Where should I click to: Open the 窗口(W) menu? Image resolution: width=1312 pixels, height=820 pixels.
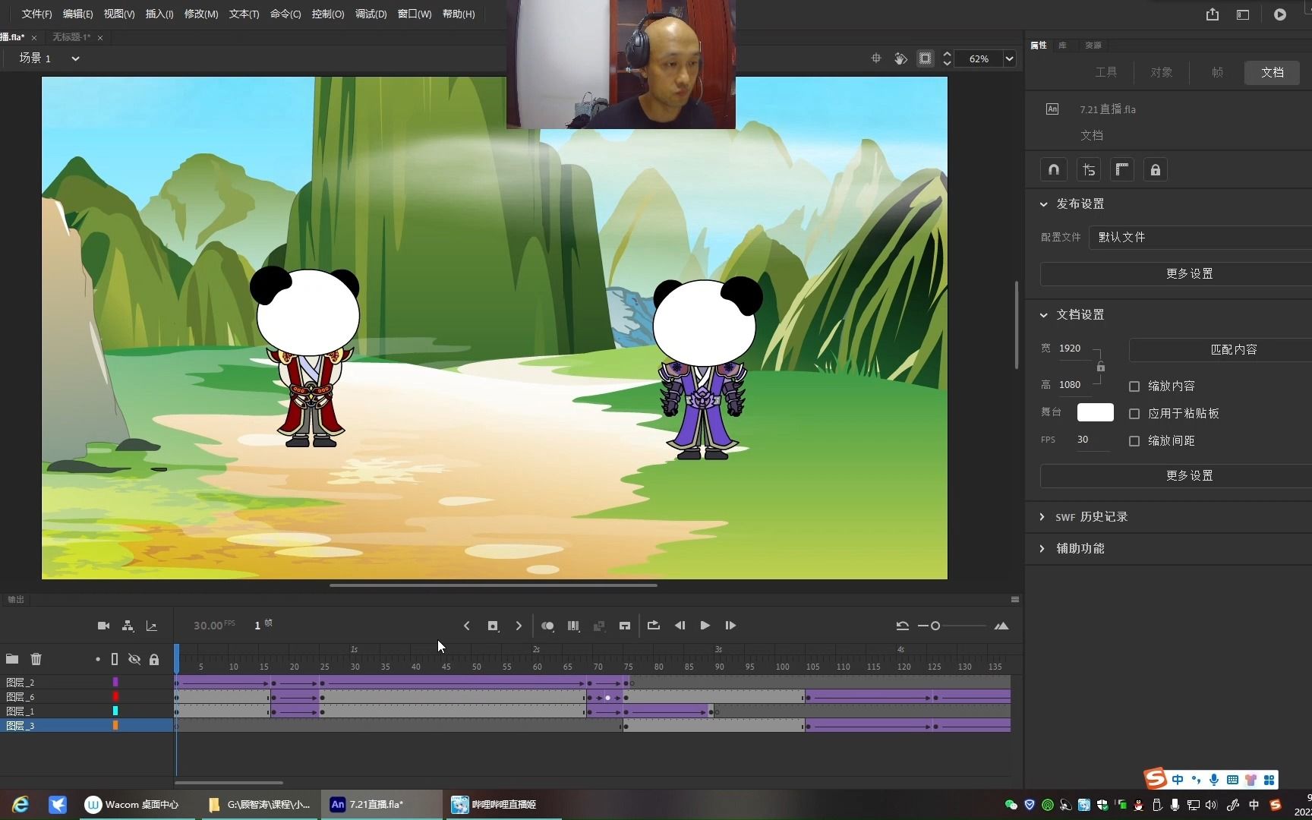pyautogui.click(x=415, y=14)
